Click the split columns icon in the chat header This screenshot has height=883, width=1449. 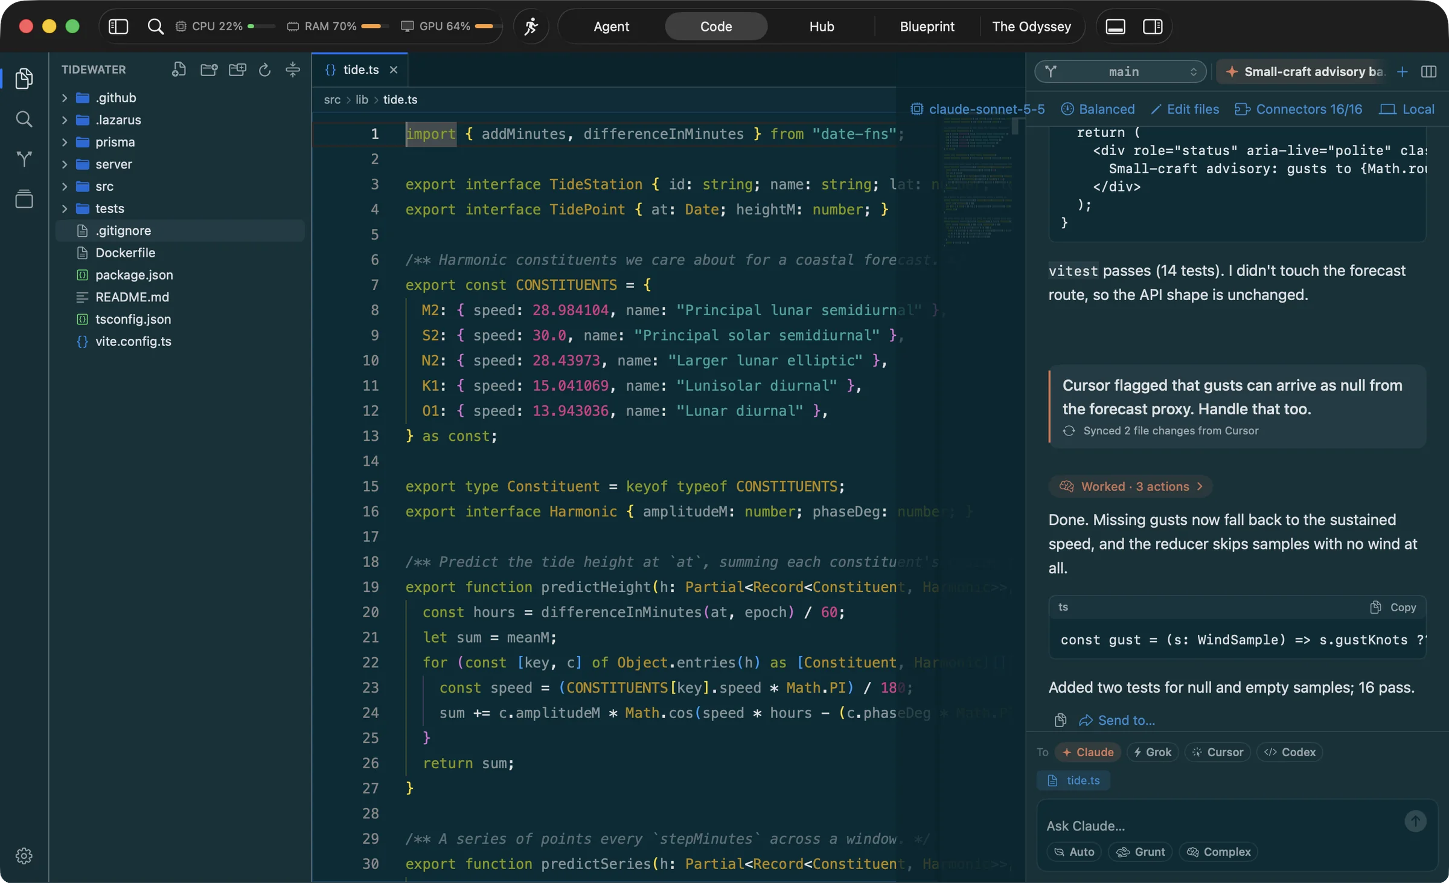click(1428, 72)
